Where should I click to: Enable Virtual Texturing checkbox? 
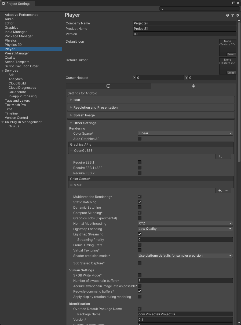click(140, 250)
